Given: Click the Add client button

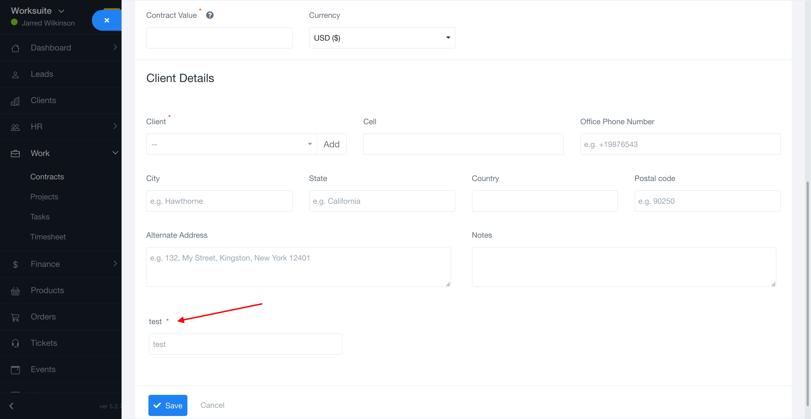Looking at the screenshot, I should tap(331, 144).
